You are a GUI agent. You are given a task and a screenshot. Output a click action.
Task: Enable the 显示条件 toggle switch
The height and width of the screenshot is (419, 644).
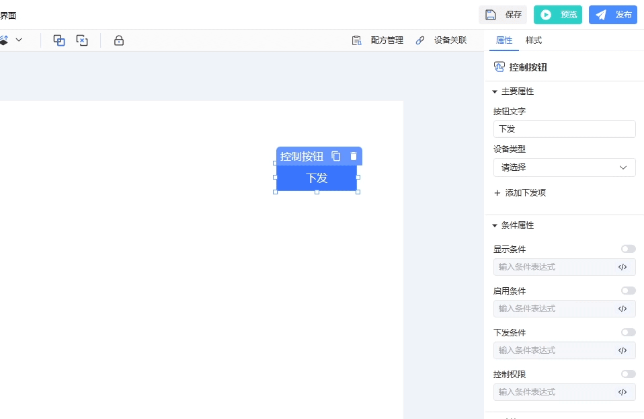[628, 249]
